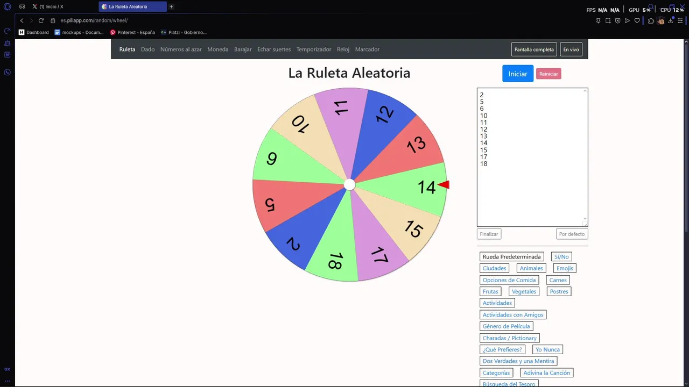
Task: Bookmark page with the heart icon
Action: pos(637,20)
